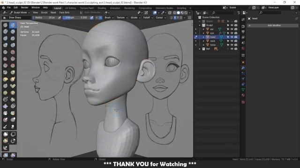The height and width of the screenshot is (168, 300).
Task: Select the Box Mask tool
Action: (x=5, y=134)
